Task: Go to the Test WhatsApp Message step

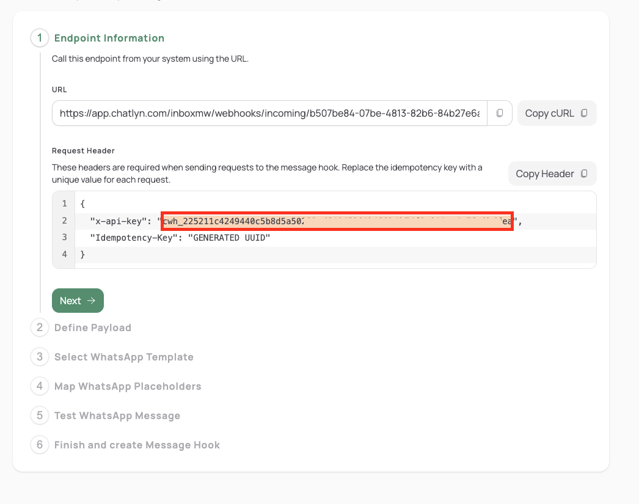Action: (x=117, y=415)
